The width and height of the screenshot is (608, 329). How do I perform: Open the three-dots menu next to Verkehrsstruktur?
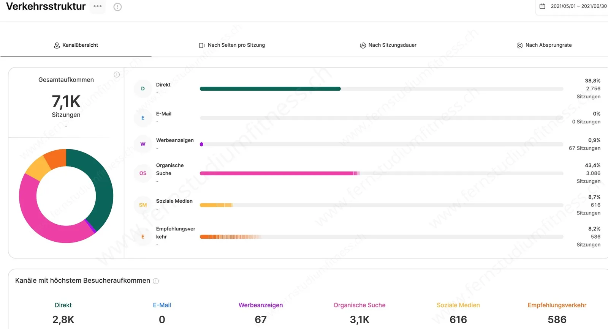coord(98,6)
